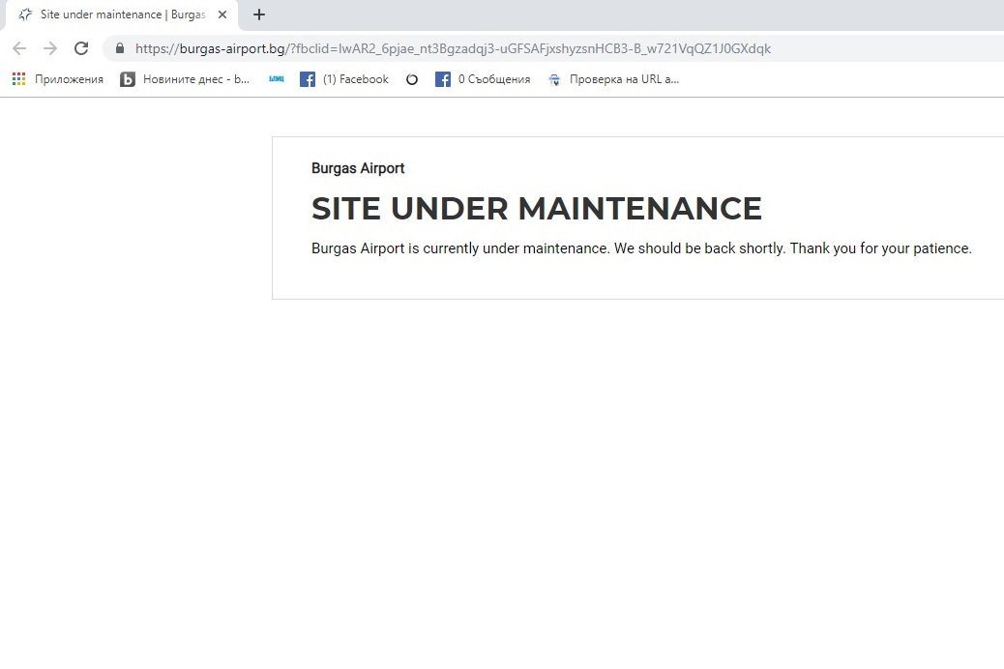Open the Приложения bookmark label

(x=69, y=79)
